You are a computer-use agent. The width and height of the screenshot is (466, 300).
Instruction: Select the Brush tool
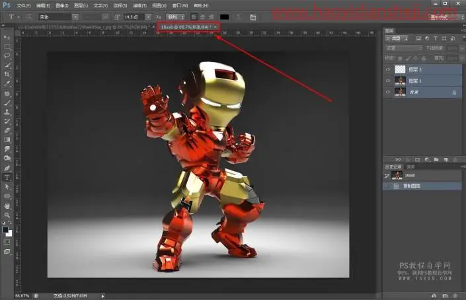pos(7,103)
